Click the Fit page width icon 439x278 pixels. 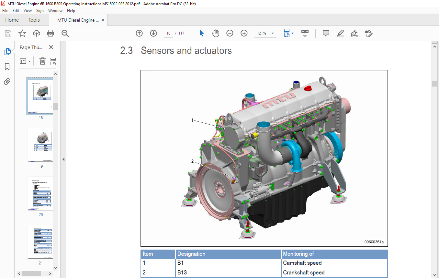click(x=287, y=33)
